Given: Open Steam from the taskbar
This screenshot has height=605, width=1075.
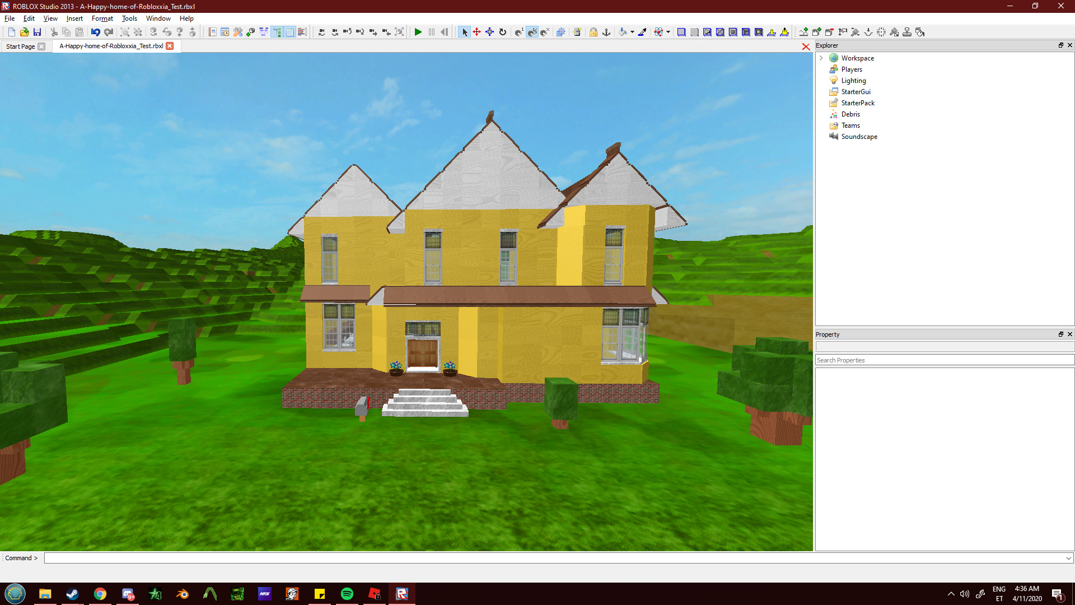Looking at the screenshot, I should 73,594.
